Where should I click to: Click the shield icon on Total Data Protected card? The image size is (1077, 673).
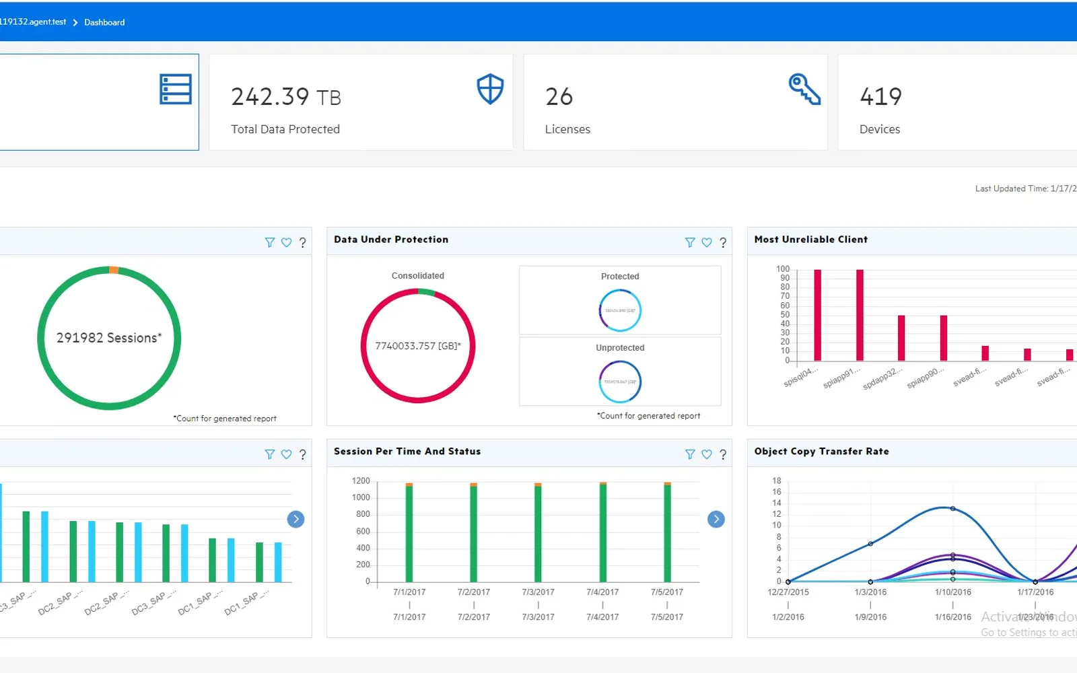click(490, 89)
